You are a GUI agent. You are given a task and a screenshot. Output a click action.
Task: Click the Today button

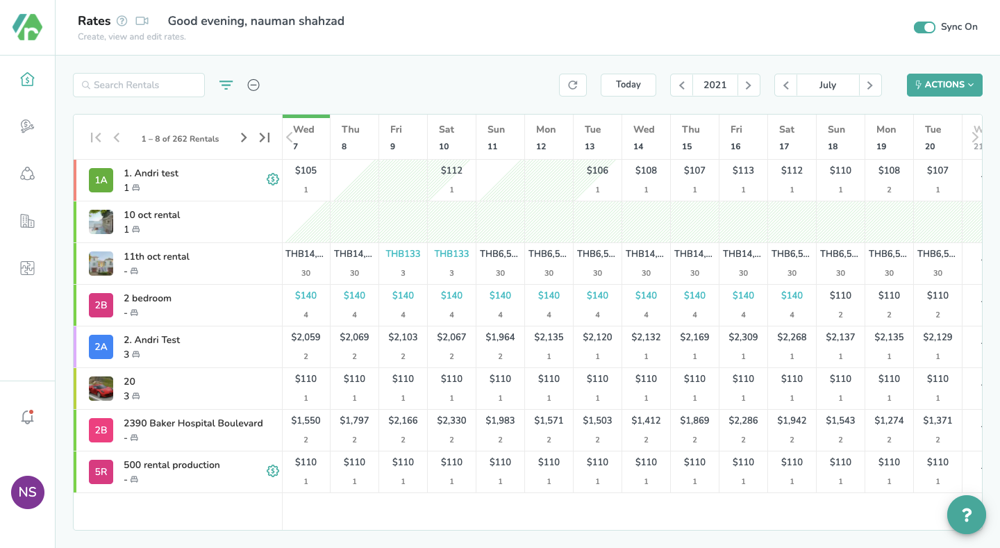pos(628,85)
